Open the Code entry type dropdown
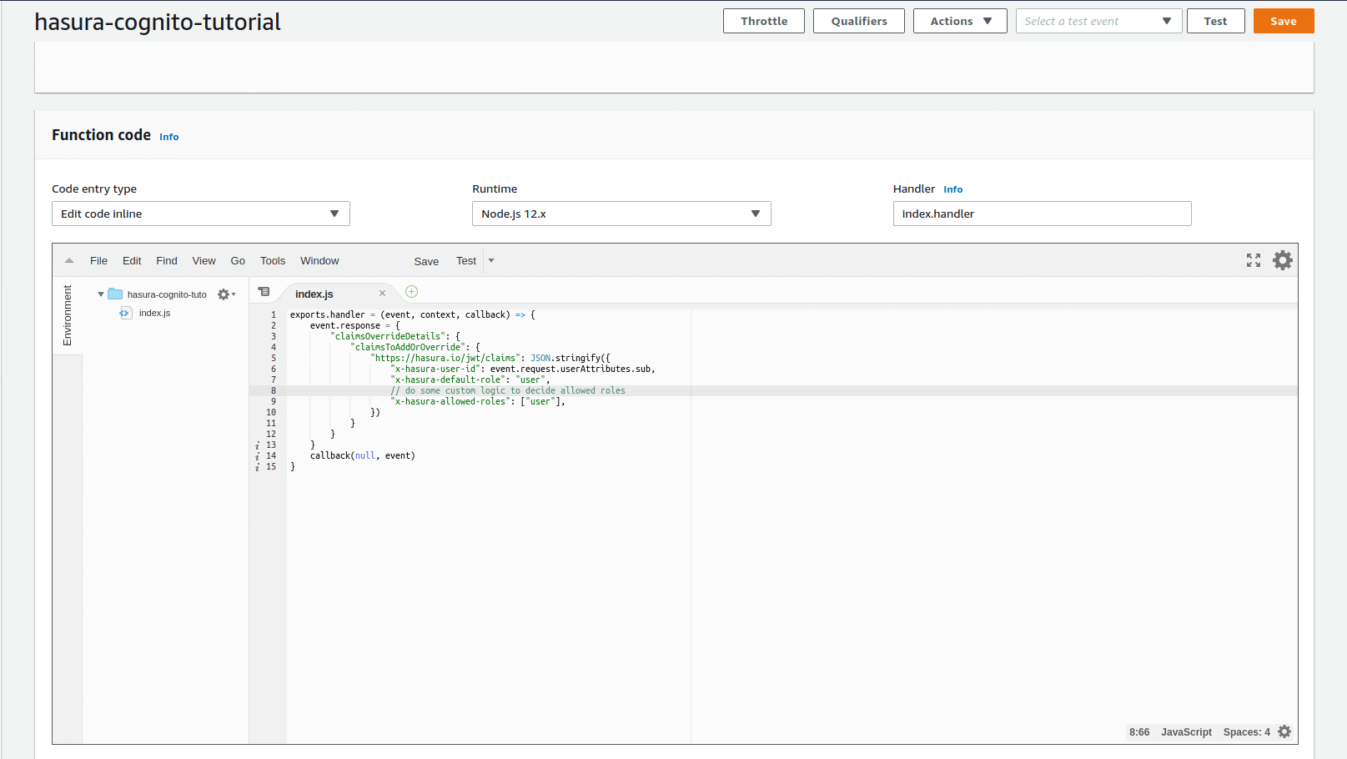This screenshot has height=759, width=1347. (x=200, y=214)
